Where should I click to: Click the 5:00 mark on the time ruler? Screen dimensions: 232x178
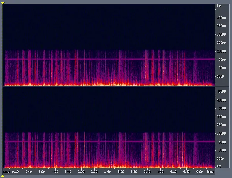coord(199,172)
